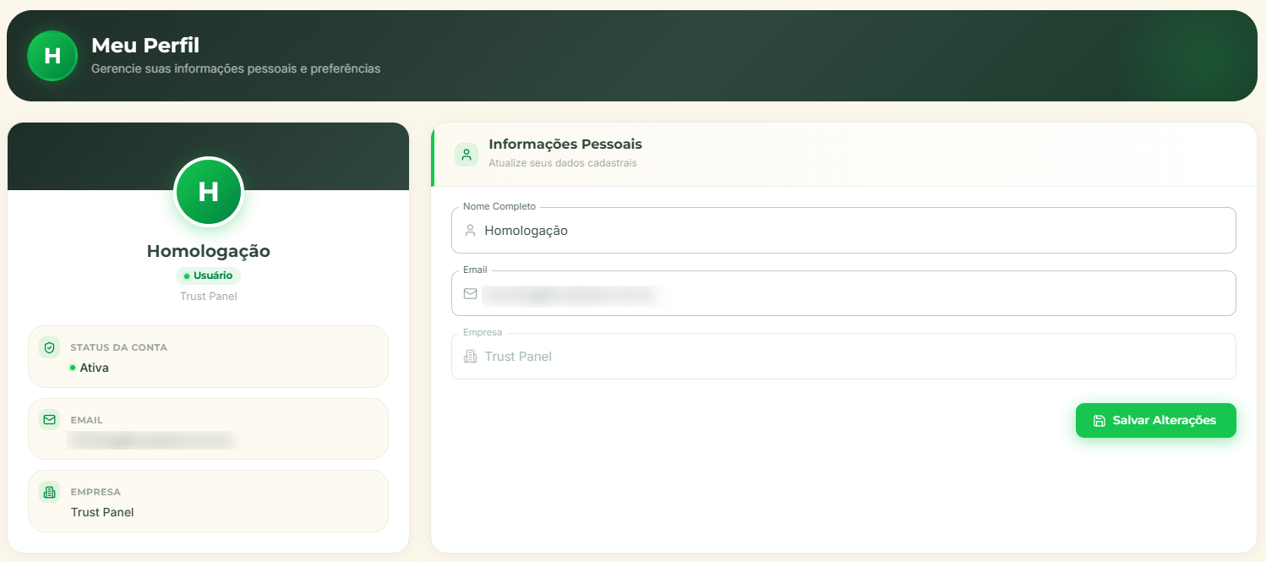
Task: Click the envelope icon in the Email card
Action: click(x=49, y=419)
